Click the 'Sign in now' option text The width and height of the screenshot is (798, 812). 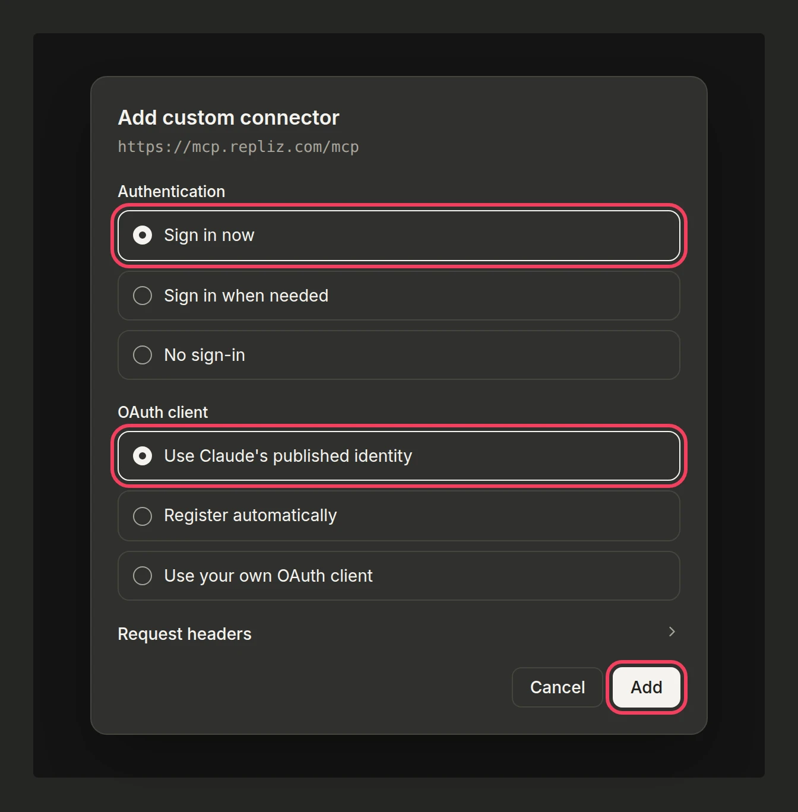209,235
